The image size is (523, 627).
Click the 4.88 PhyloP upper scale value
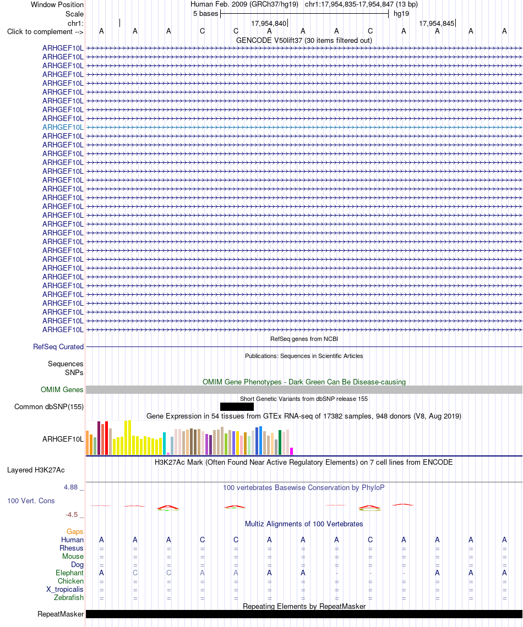pos(71,487)
